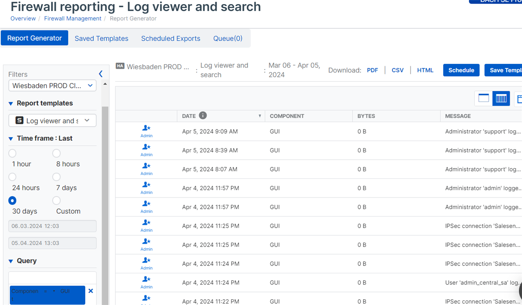The height and width of the screenshot is (305, 522).
Task: Open the Log viewer template dropdown
Action: point(53,121)
